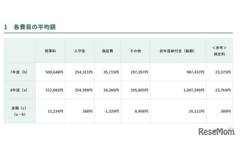Select the 授業料 column header
240x157 pixels.
point(50,51)
